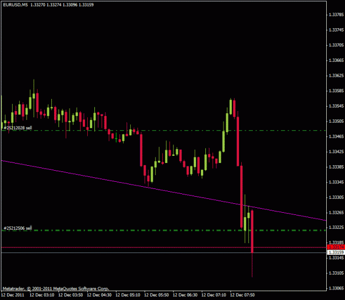Click the 12 Dec 05:50 time label
This screenshot has height=300, width=345.
tap(156, 295)
